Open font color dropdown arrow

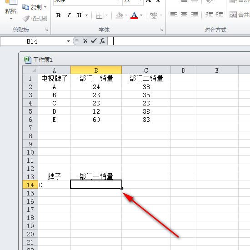pyautogui.click(x=141, y=15)
